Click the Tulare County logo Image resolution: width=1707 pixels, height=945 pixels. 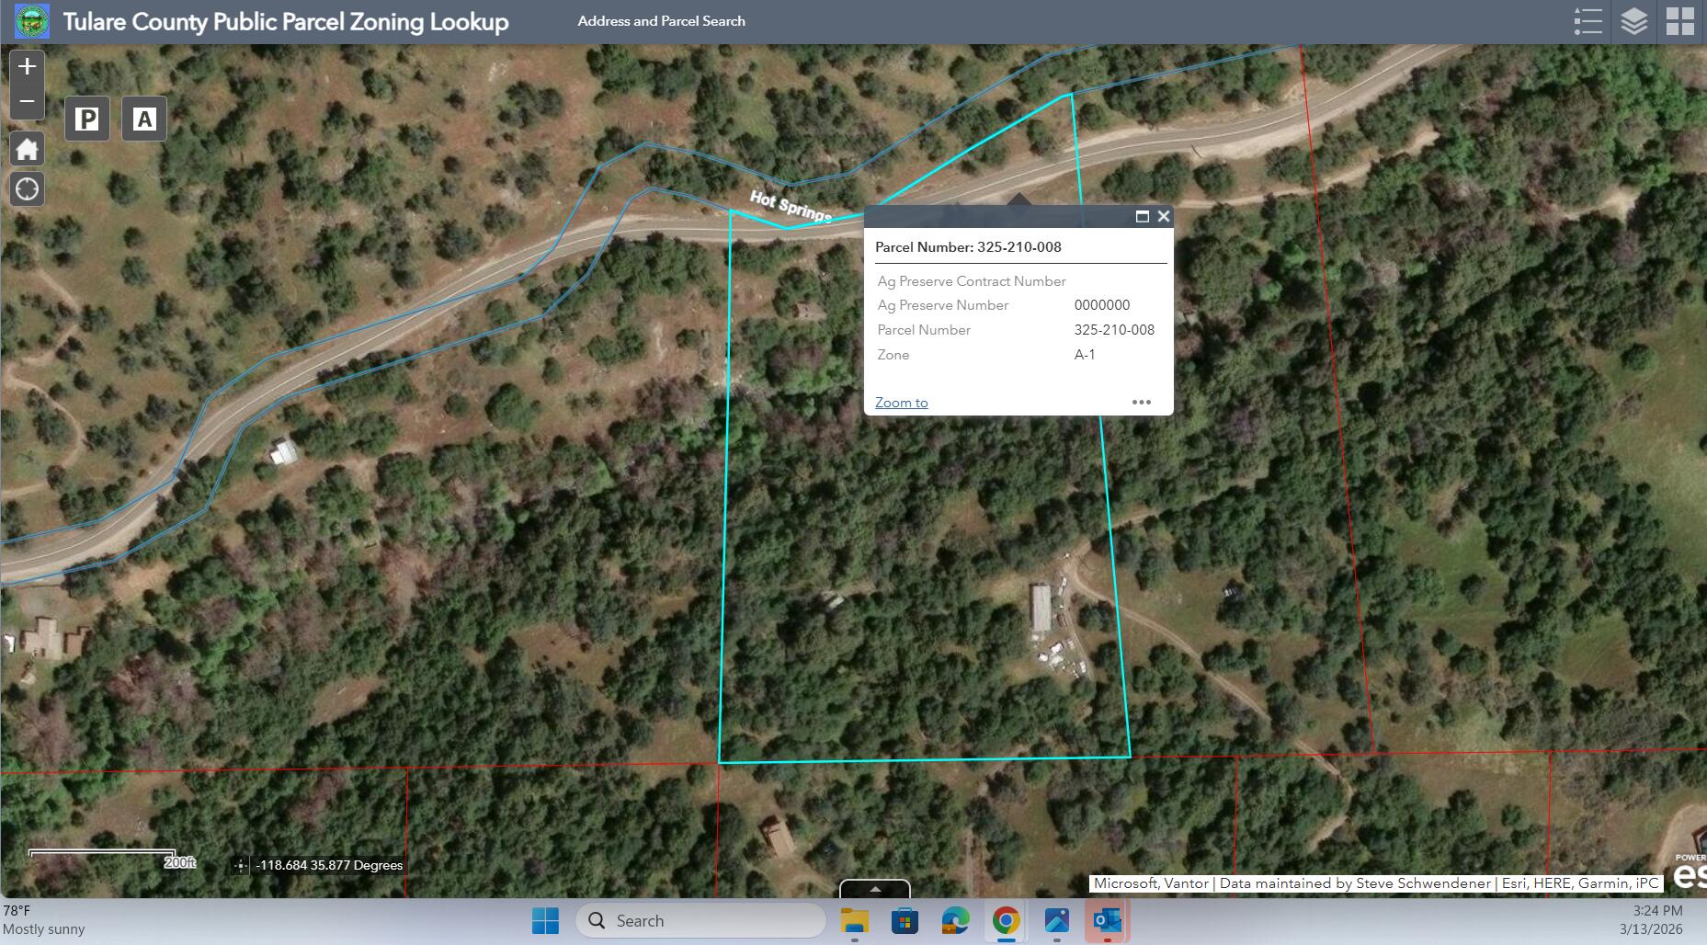pos(32,20)
